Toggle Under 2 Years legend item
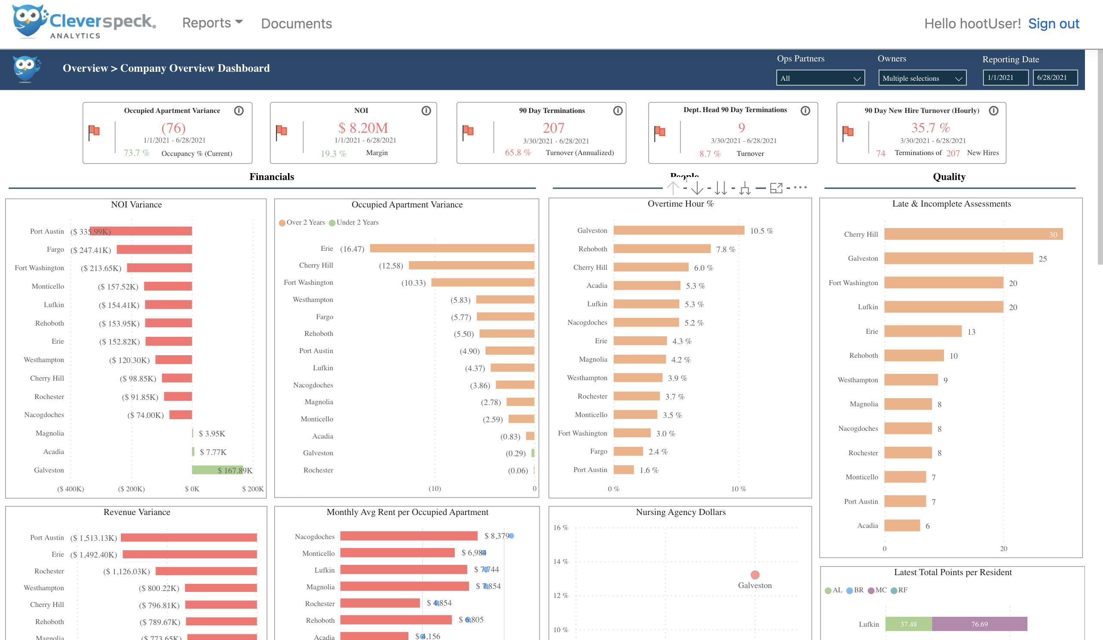The image size is (1103, 640). [x=354, y=222]
